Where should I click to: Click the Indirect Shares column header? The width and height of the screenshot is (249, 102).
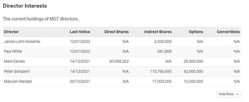158,32
